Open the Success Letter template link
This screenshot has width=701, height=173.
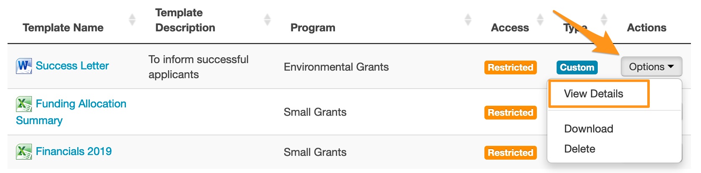pos(72,66)
